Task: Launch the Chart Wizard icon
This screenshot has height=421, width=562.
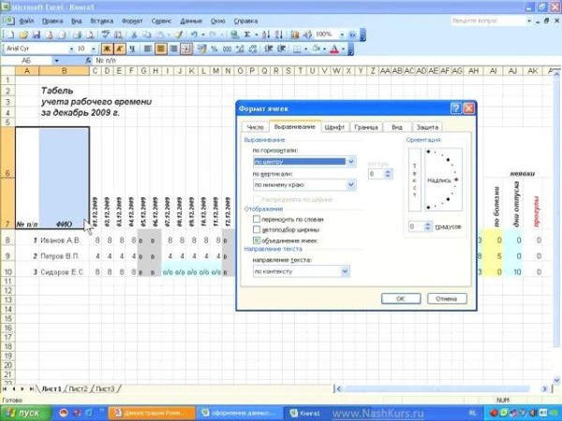Action: pyautogui.click(x=295, y=35)
